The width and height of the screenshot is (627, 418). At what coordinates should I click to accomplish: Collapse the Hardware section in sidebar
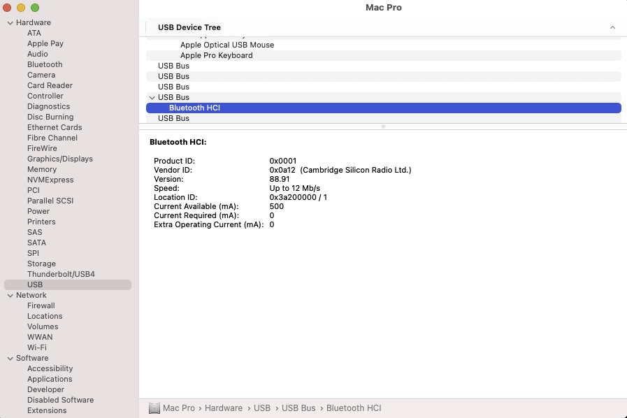[x=10, y=23]
